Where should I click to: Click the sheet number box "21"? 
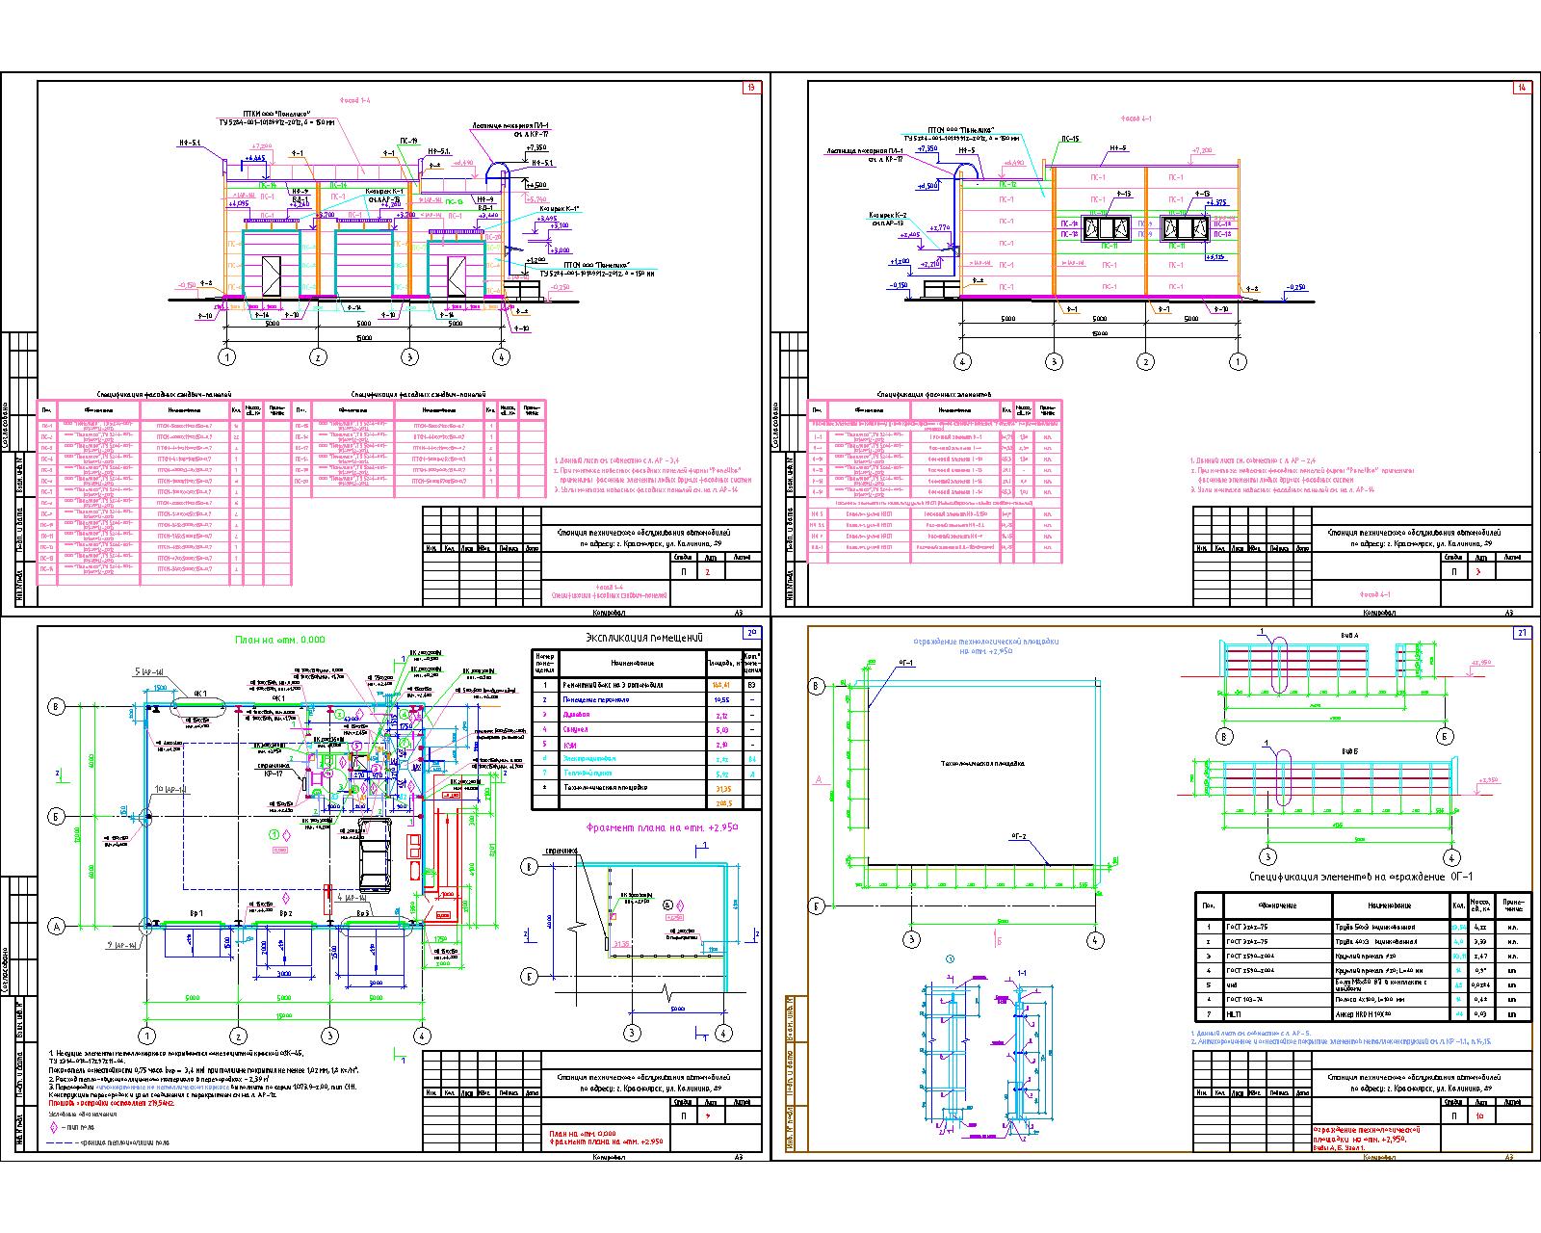tap(1522, 633)
